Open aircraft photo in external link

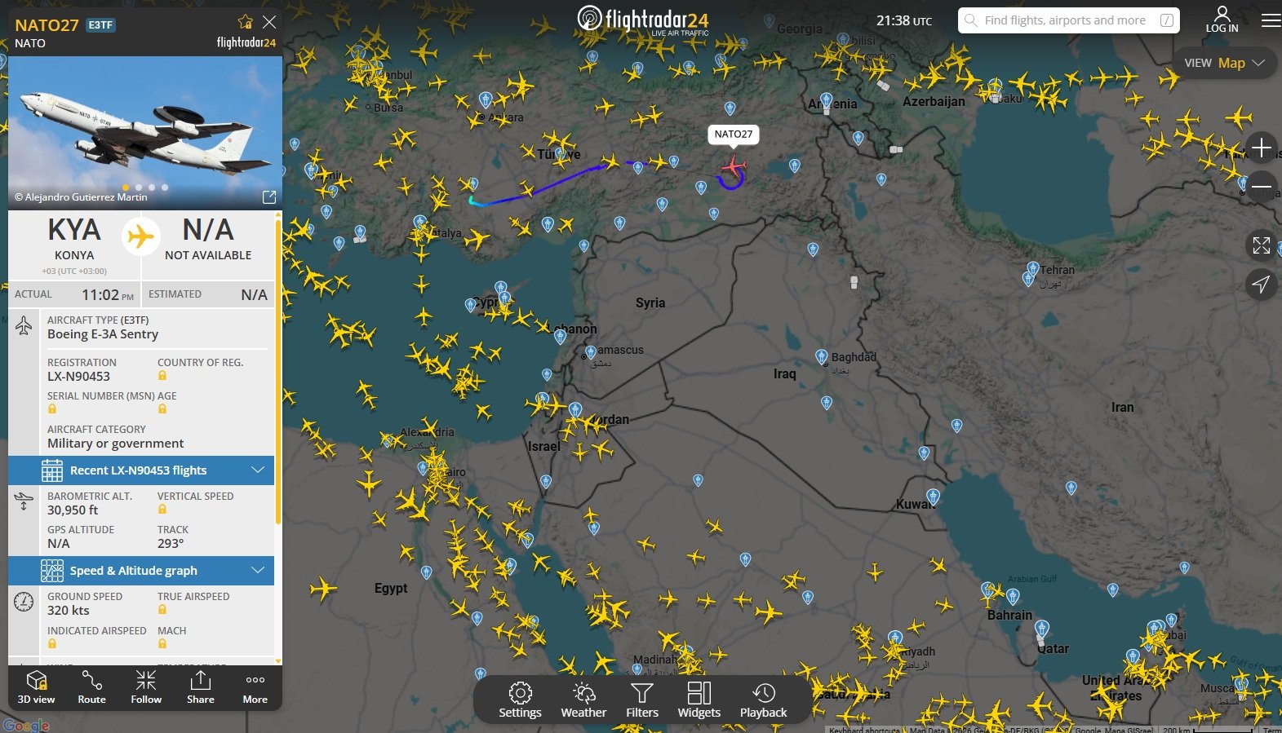tap(269, 197)
